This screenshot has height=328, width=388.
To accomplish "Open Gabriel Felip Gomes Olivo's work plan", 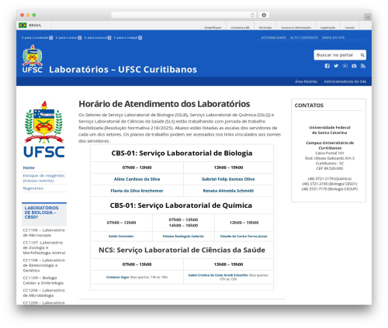I will click(x=228, y=179).
